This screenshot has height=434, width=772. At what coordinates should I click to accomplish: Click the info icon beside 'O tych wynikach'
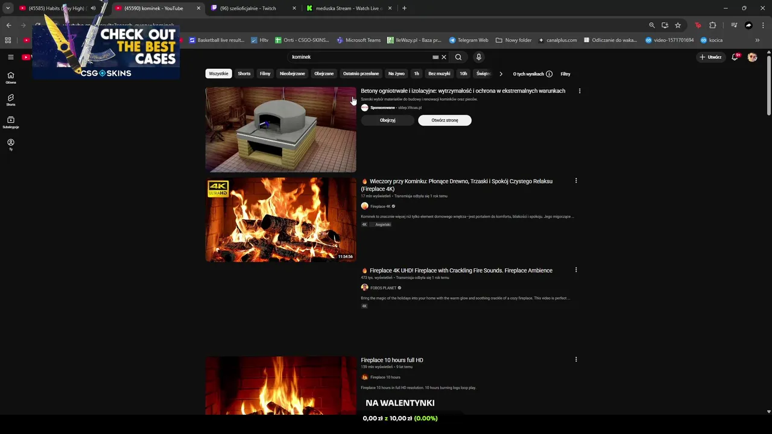point(549,74)
